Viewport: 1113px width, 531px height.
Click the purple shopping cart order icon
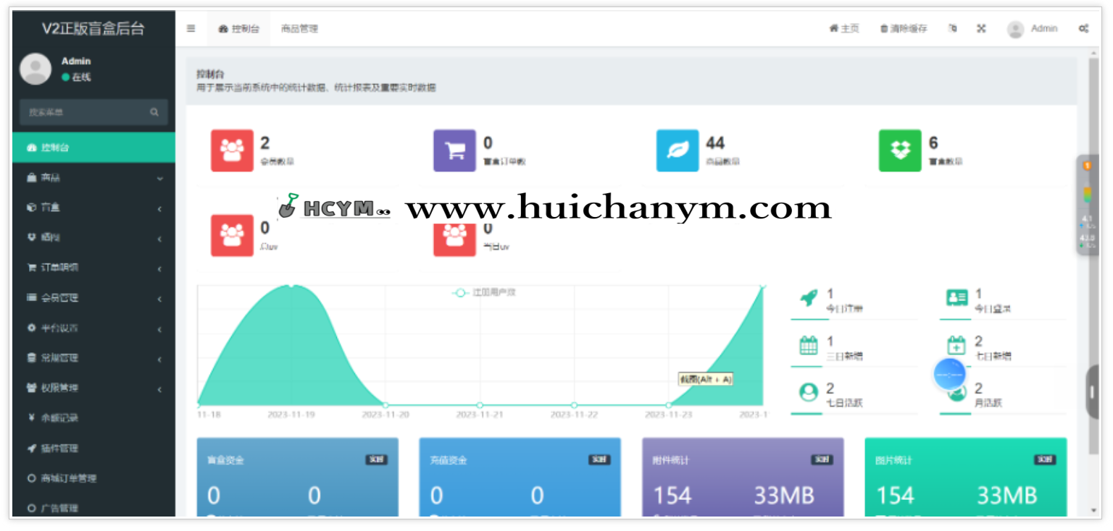(454, 150)
